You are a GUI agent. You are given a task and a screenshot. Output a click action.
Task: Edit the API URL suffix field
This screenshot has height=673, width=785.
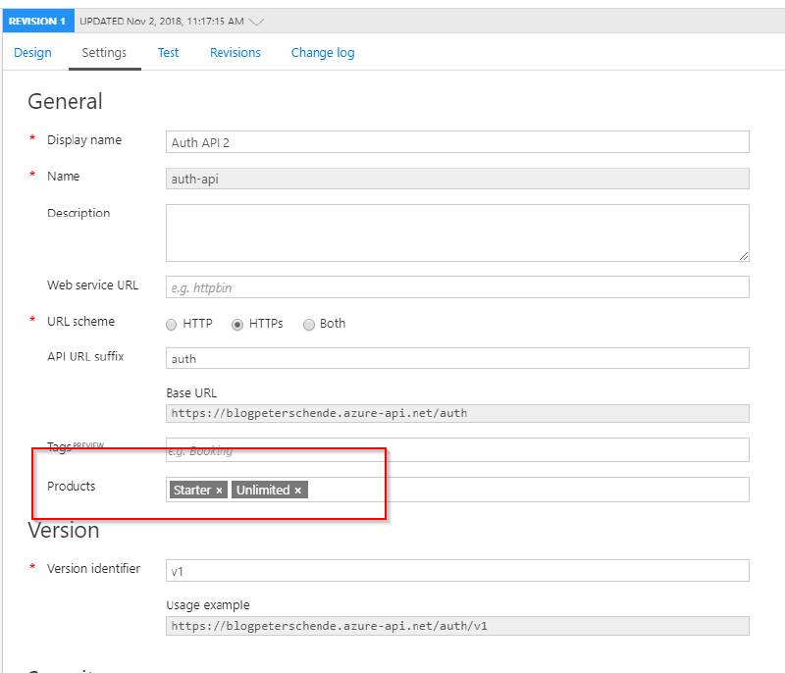point(456,358)
